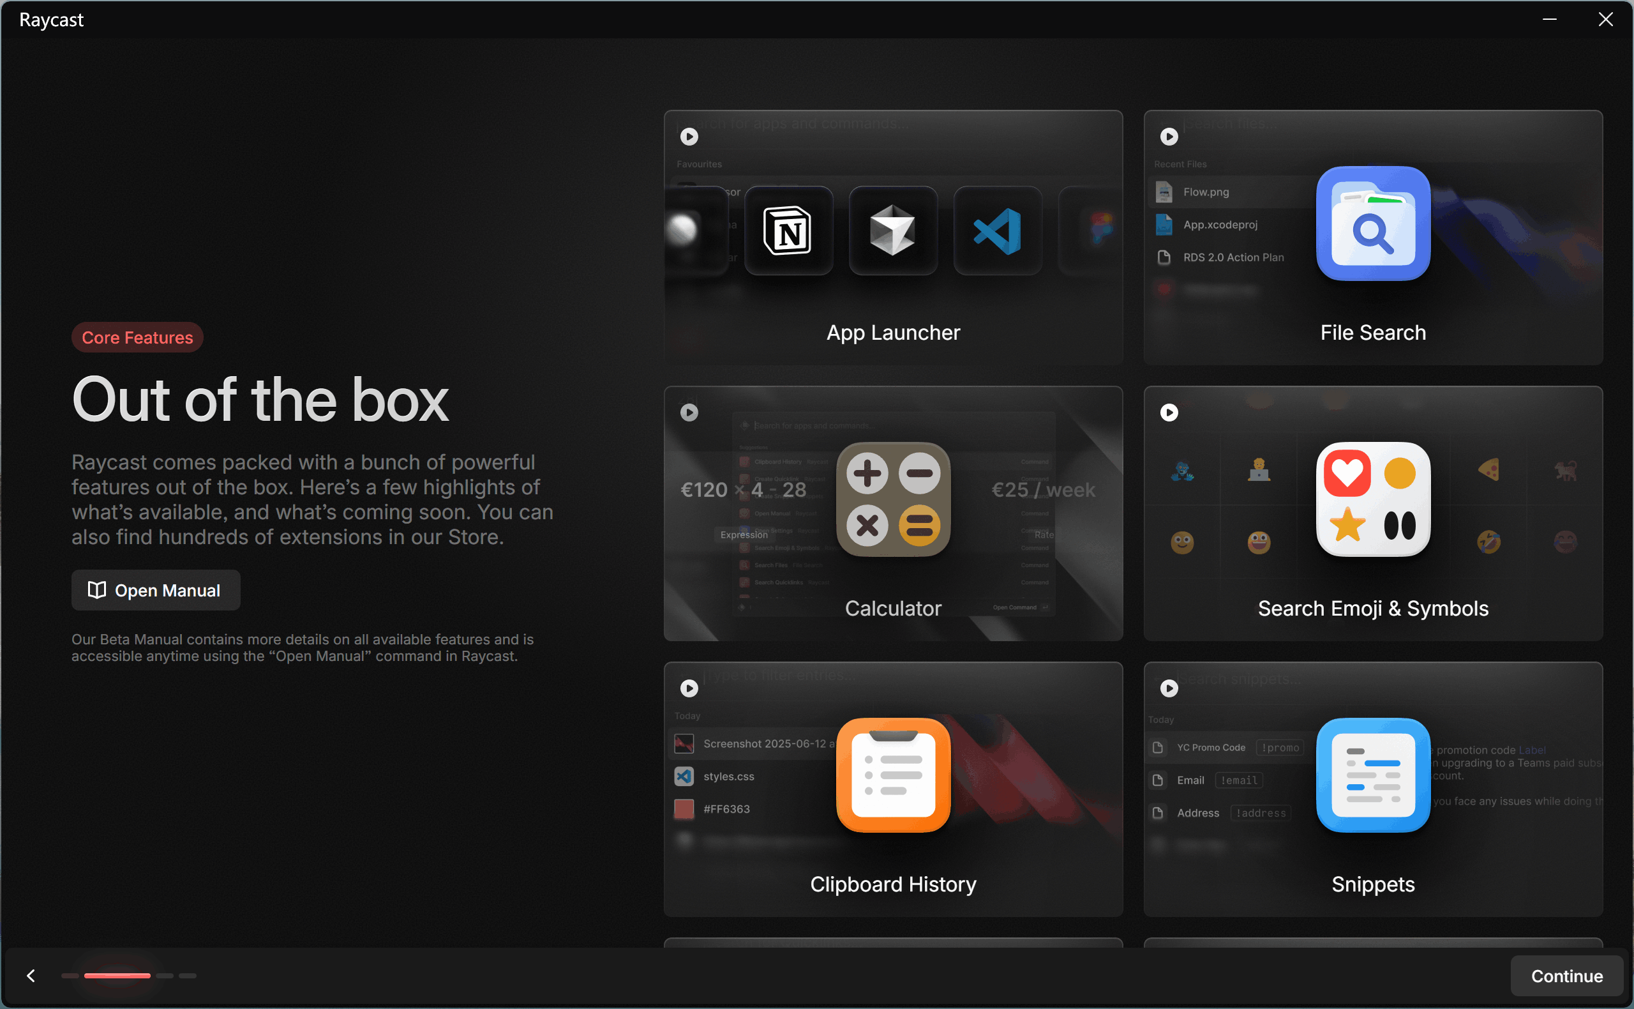
Task: Go back with the left chevron
Action: click(31, 976)
